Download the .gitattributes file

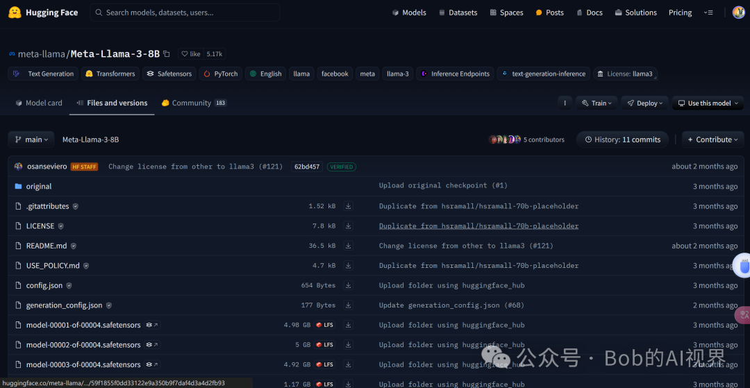(349, 206)
